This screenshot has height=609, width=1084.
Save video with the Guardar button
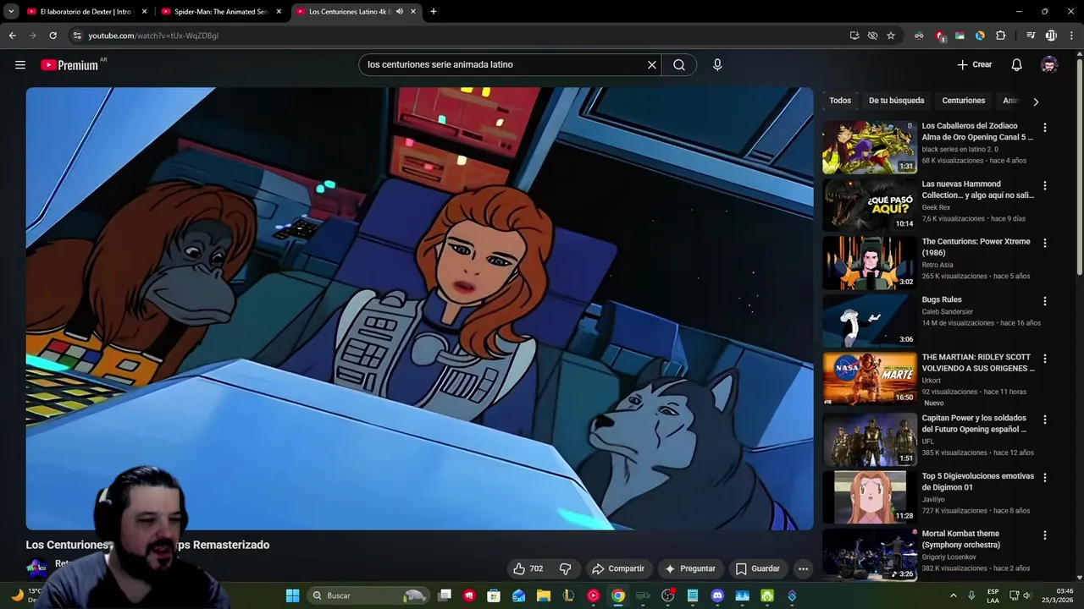[757, 568]
